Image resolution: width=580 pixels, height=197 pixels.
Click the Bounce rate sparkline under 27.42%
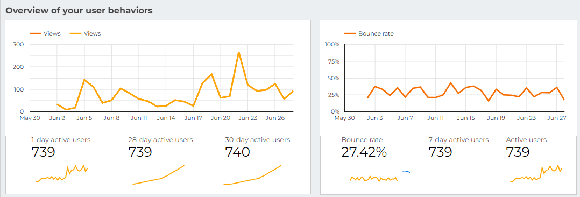click(x=373, y=179)
